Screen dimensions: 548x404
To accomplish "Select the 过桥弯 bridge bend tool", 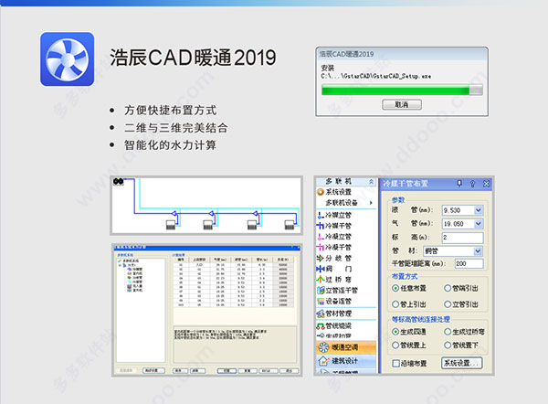I will click(334, 280).
